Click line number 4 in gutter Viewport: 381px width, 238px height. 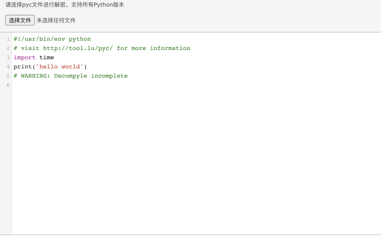pos(8,67)
